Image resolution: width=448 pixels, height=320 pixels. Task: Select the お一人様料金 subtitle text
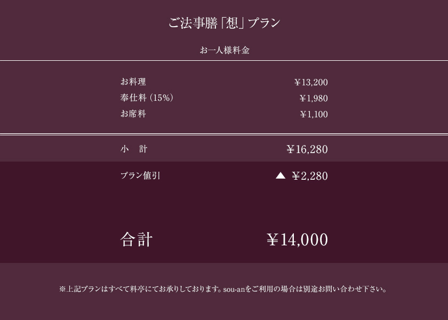pos(225,50)
